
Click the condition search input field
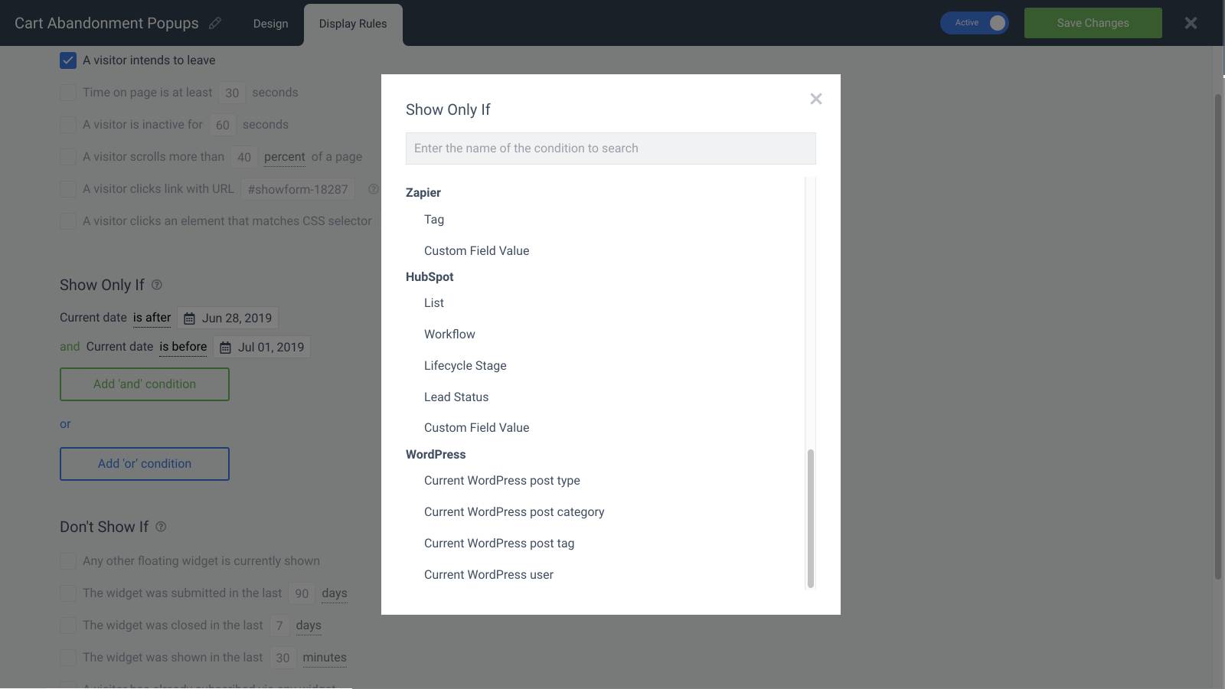(610, 149)
